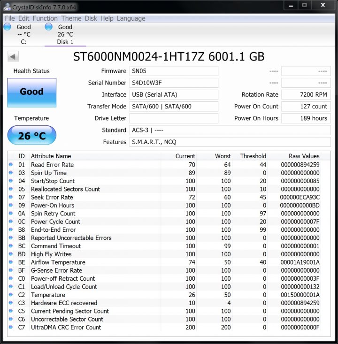Select the Command Timeout attribute name
The image size is (338, 344).
click(x=56, y=246)
